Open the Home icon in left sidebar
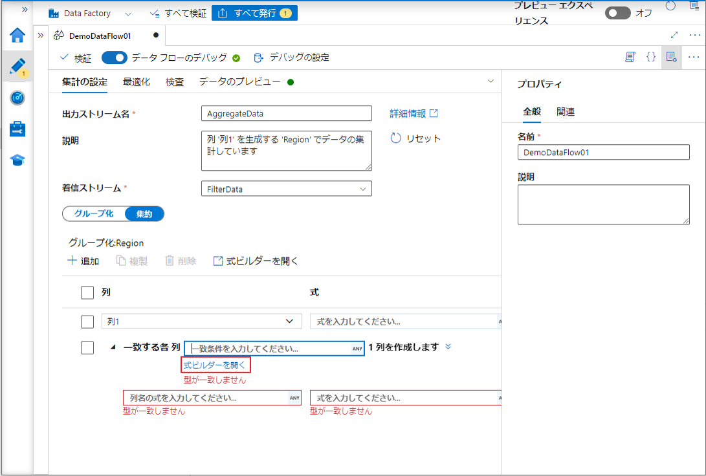The height and width of the screenshot is (476, 706). click(x=17, y=36)
